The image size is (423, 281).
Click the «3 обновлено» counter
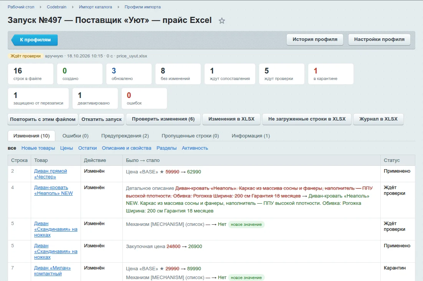pos(129,74)
